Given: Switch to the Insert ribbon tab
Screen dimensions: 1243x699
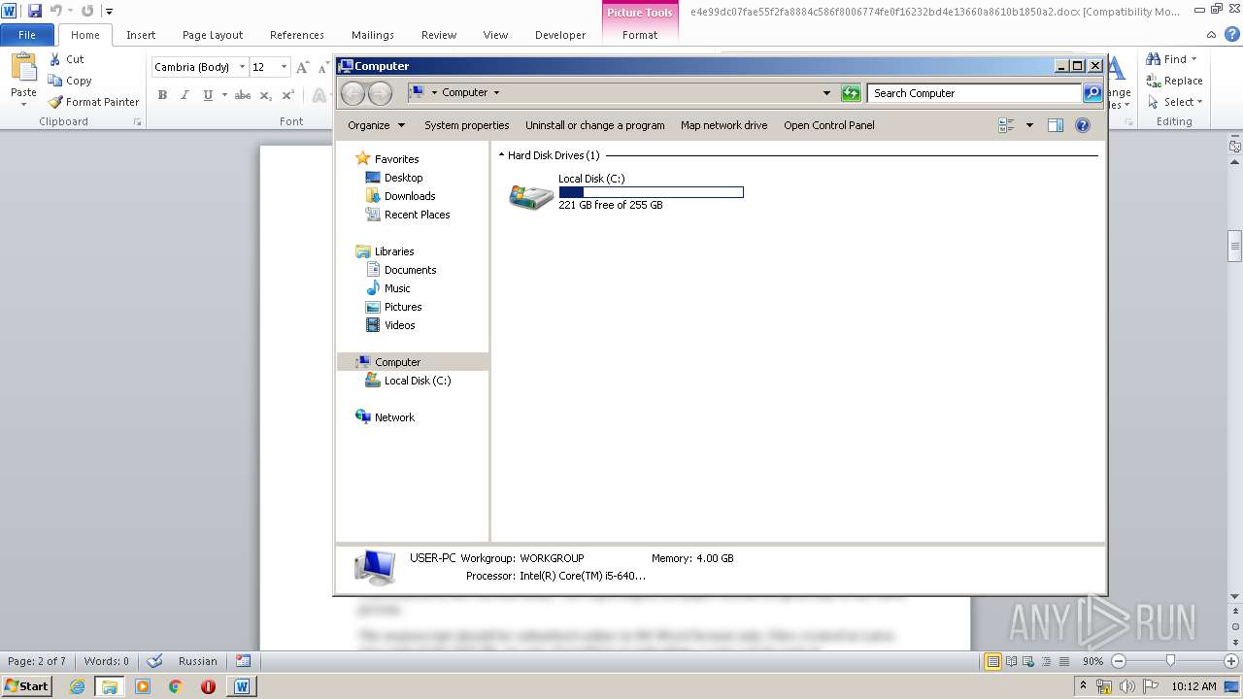Looking at the screenshot, I should point(141,35).
